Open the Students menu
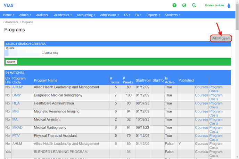 [173, 15]
